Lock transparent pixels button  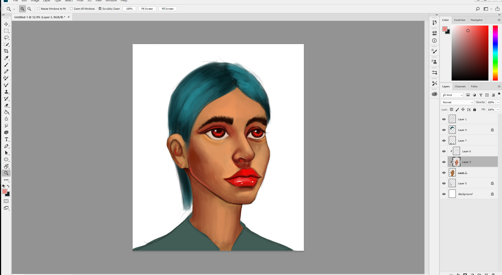[451, 109]
